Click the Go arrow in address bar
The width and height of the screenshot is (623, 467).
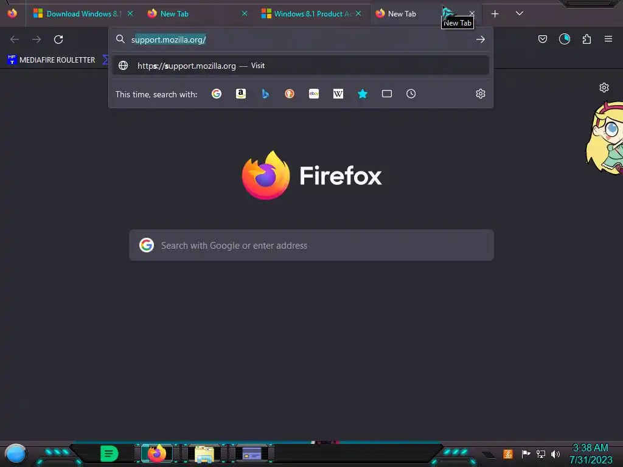tap(481, 40)
